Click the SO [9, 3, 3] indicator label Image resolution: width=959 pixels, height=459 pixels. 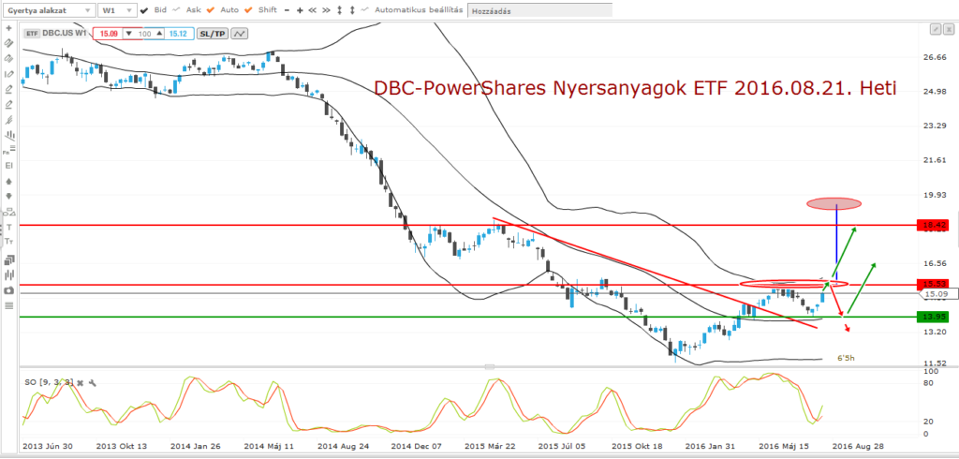point(49,382)
